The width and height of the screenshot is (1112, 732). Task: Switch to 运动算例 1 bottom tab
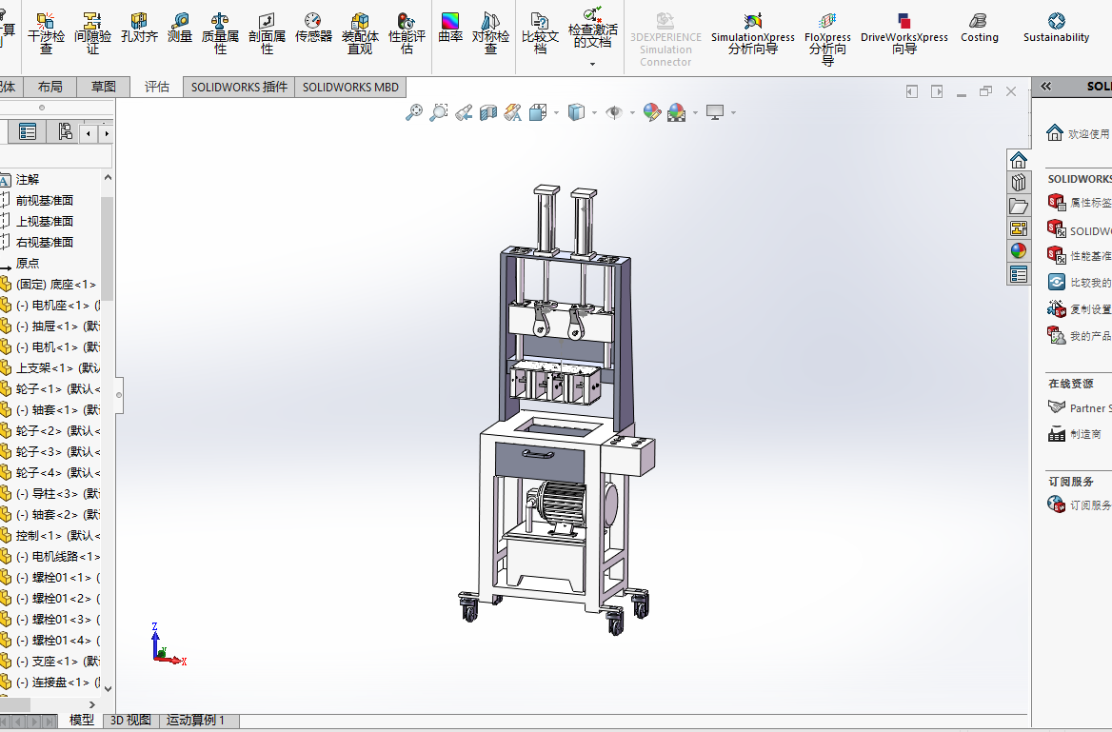[196, 720]
